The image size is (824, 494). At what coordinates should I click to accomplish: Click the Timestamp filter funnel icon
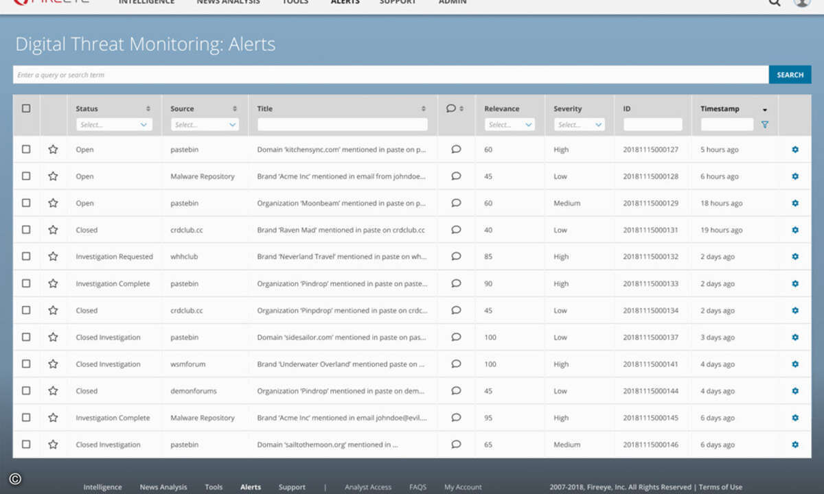click(765, 125)
